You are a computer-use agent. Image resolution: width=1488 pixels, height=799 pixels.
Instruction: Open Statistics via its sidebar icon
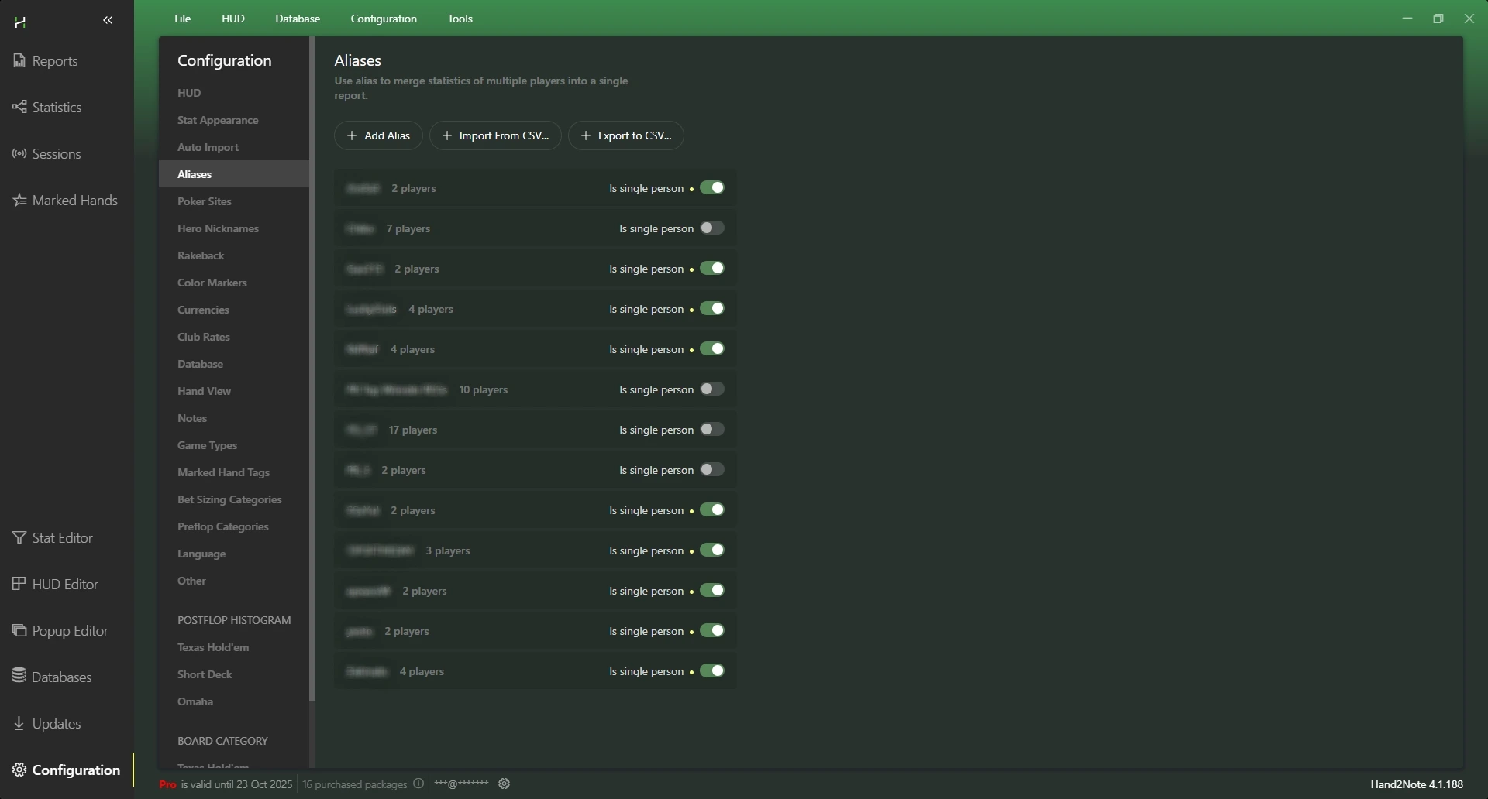pyautogui.click(x=20, y=108)
